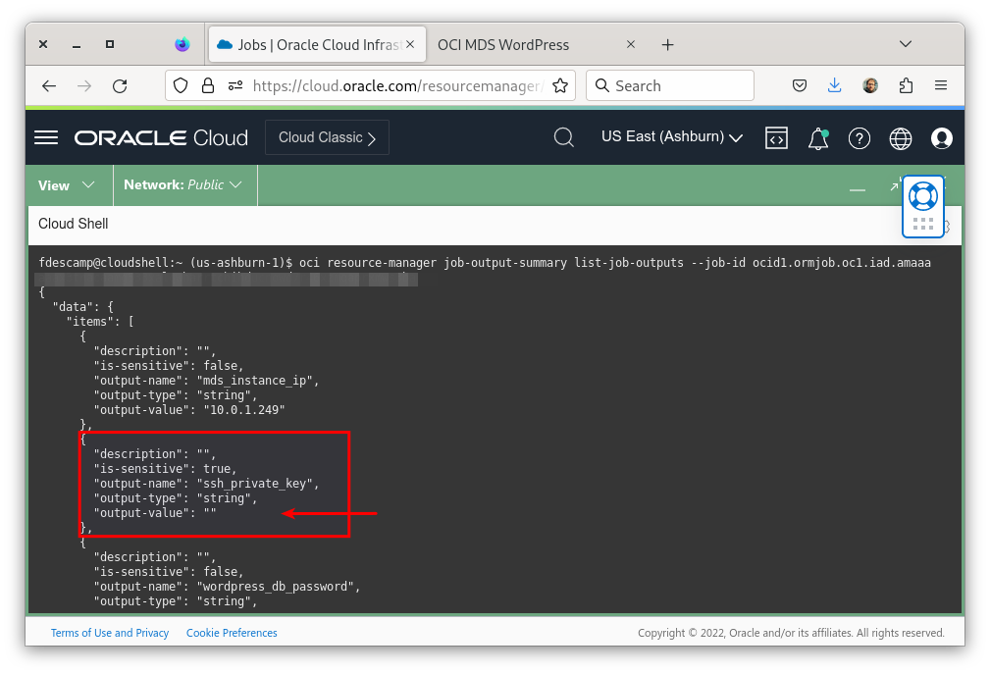Click the OCI search magnifier icon
Screen dimensions: 990x674
click(564, 137)
